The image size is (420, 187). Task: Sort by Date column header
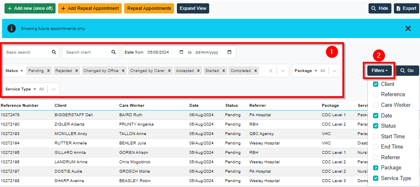tap(194, 106)
